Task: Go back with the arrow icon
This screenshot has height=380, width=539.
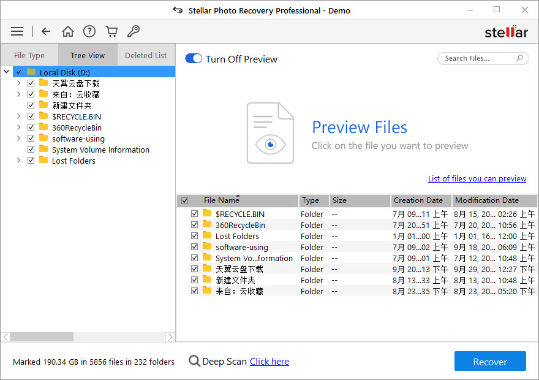Action: point(46,31)
